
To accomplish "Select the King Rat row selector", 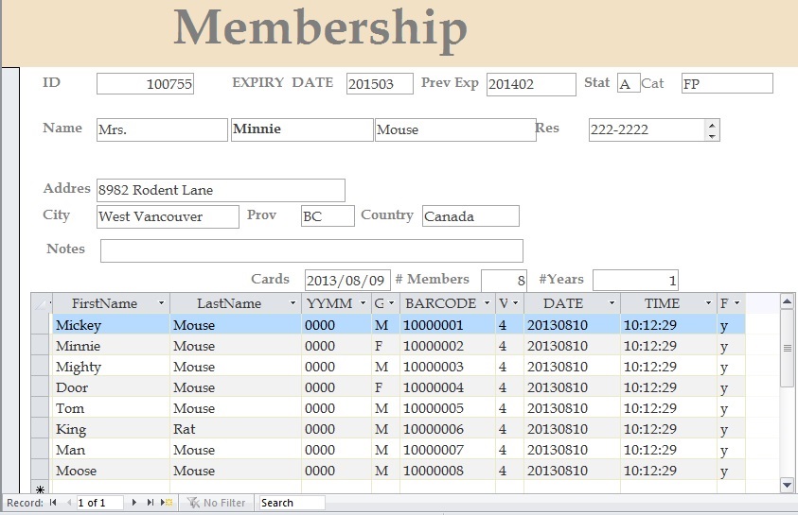I will coord(42,429).
